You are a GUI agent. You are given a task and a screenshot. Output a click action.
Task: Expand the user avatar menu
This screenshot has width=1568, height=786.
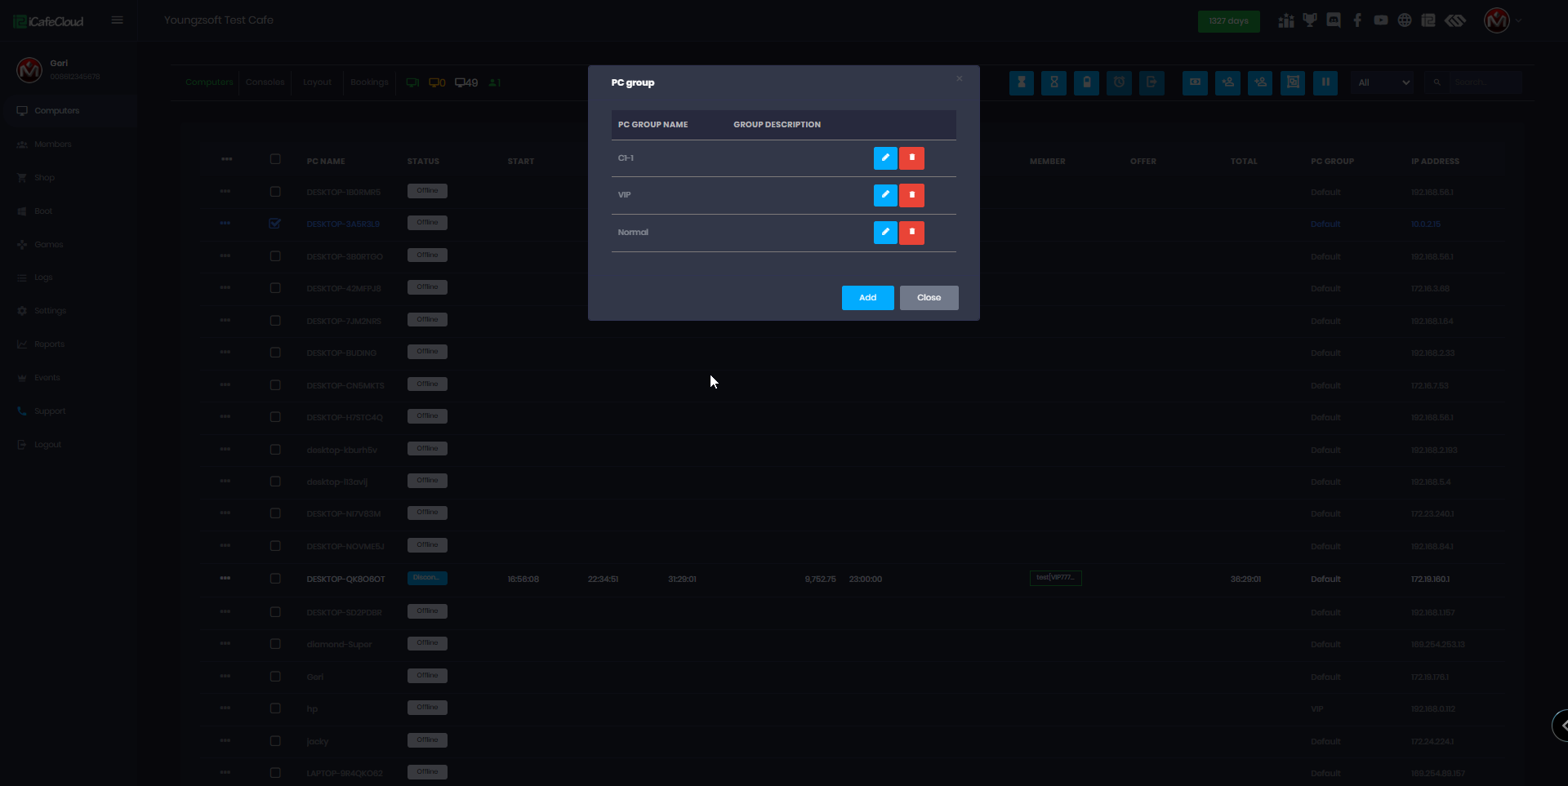1501,21
